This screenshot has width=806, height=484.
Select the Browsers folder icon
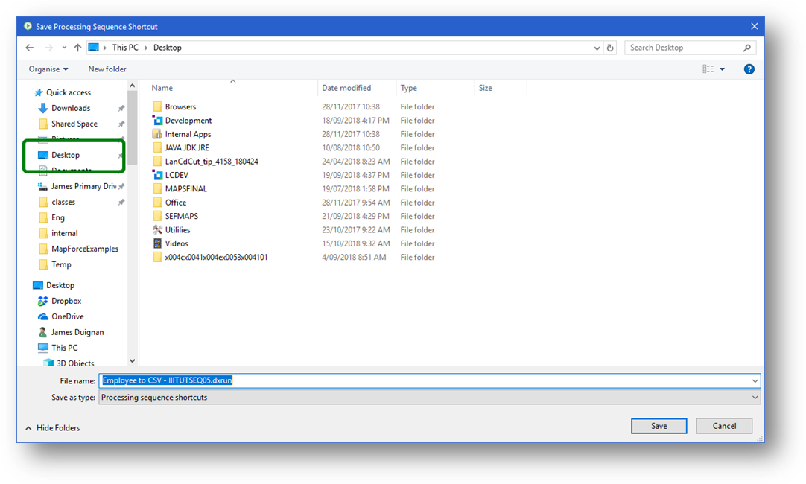pos(157,107)
